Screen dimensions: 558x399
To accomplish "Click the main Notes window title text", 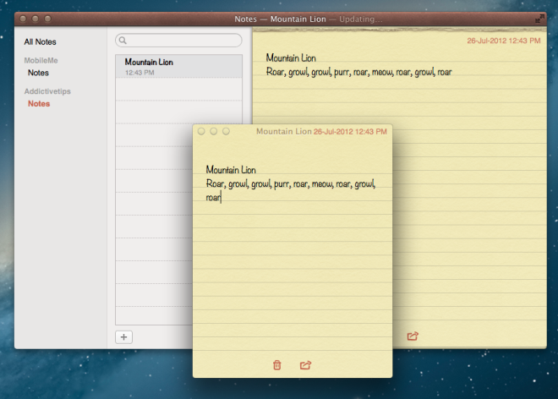I will [309, 19].
